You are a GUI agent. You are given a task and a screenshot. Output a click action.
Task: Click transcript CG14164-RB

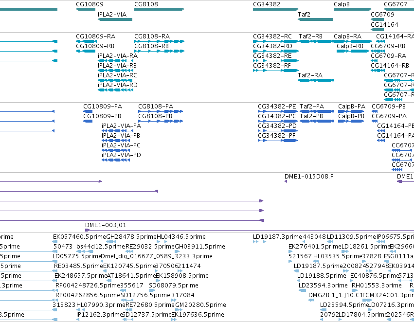tap(378, 71)
